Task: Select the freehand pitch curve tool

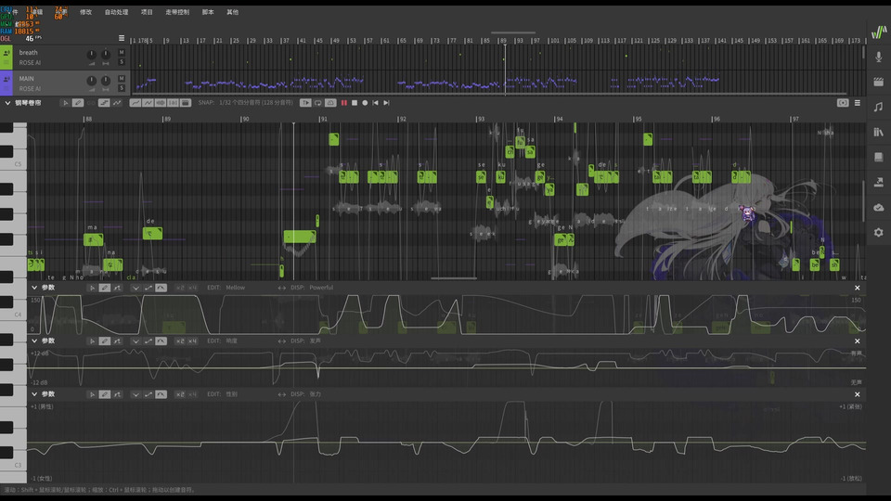Action: point(117,103)
